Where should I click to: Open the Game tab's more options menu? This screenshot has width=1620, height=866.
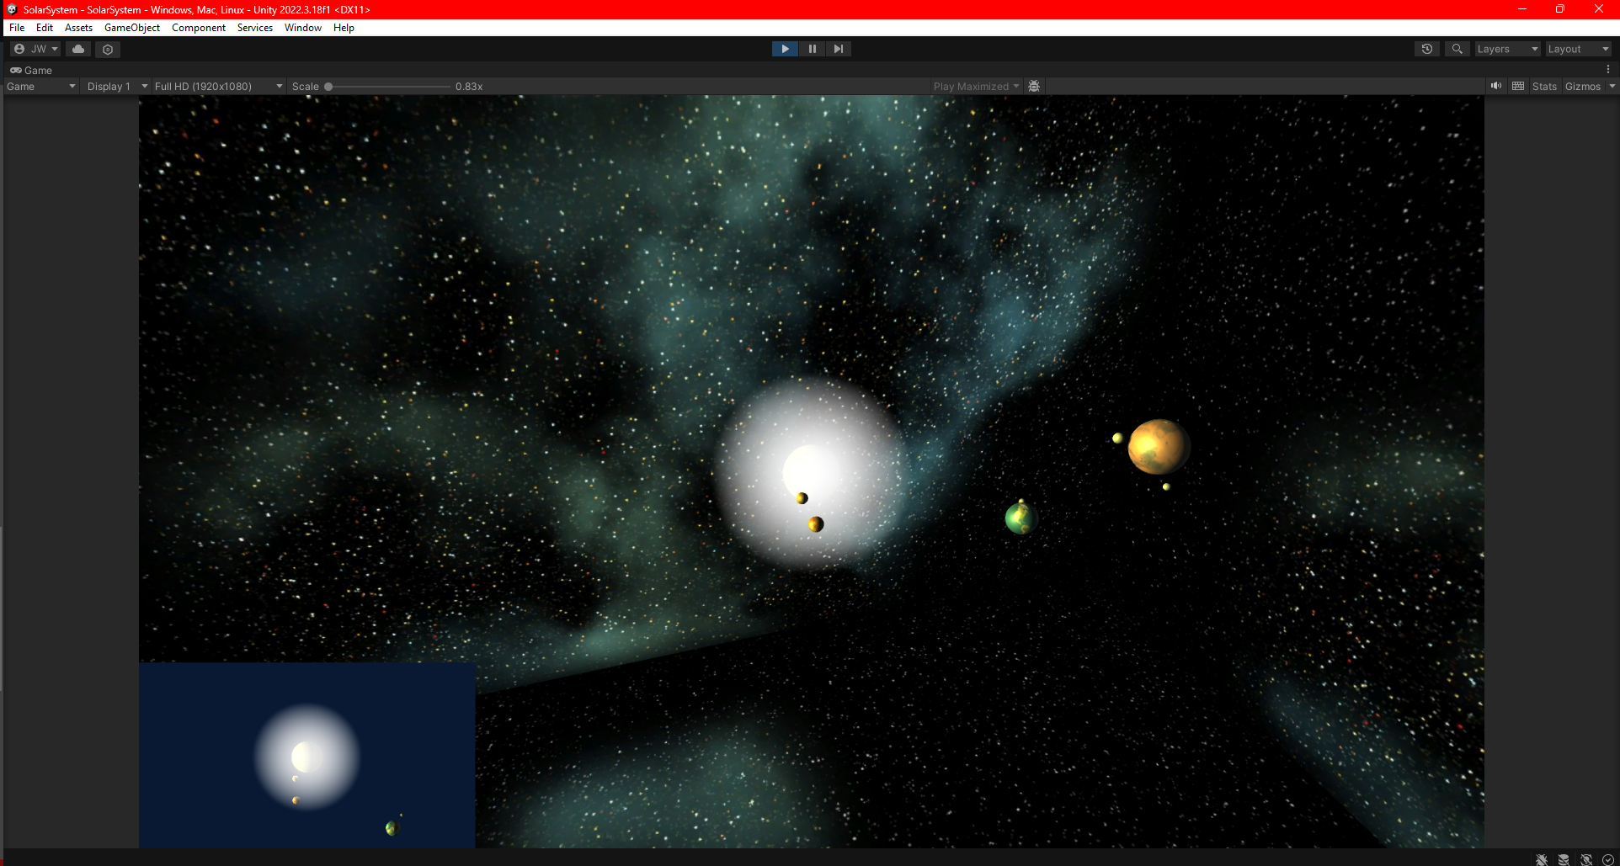[x=1608, y=70]
